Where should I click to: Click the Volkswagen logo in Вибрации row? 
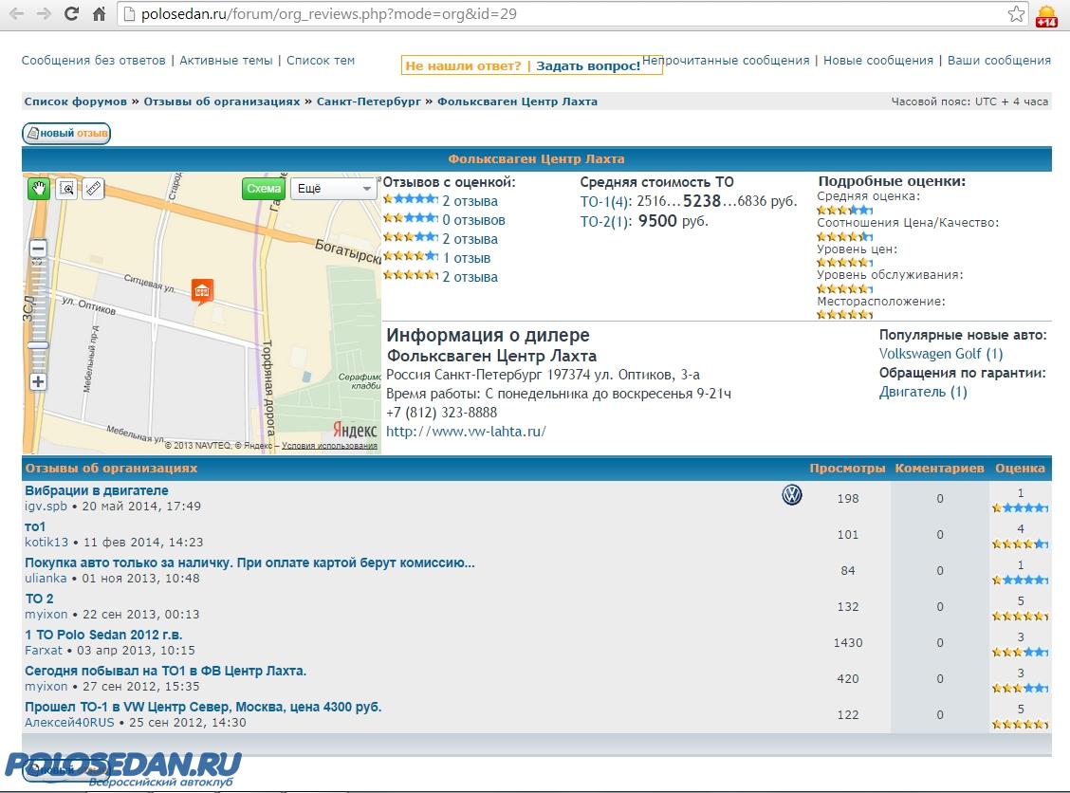coord(791,495)
